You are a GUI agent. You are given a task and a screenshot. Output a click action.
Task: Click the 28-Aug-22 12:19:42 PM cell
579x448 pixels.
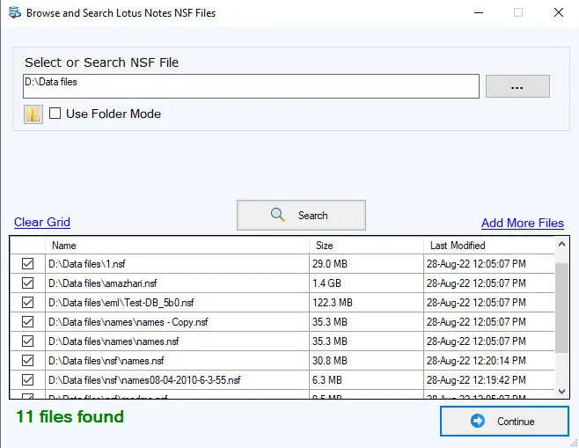(x=489, y=379)
